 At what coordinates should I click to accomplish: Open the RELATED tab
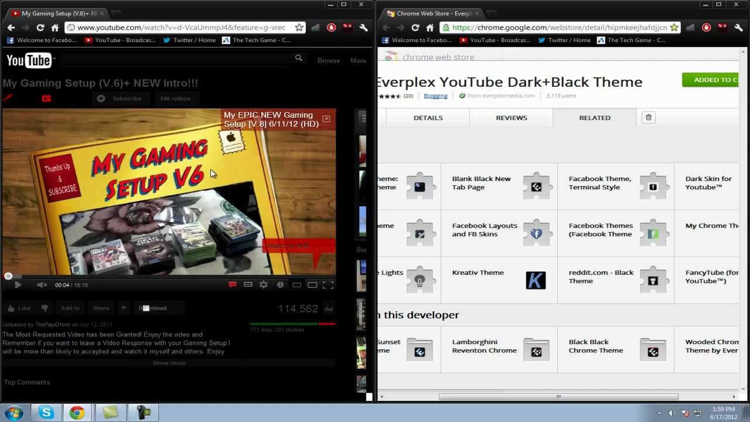pos(595,118)
